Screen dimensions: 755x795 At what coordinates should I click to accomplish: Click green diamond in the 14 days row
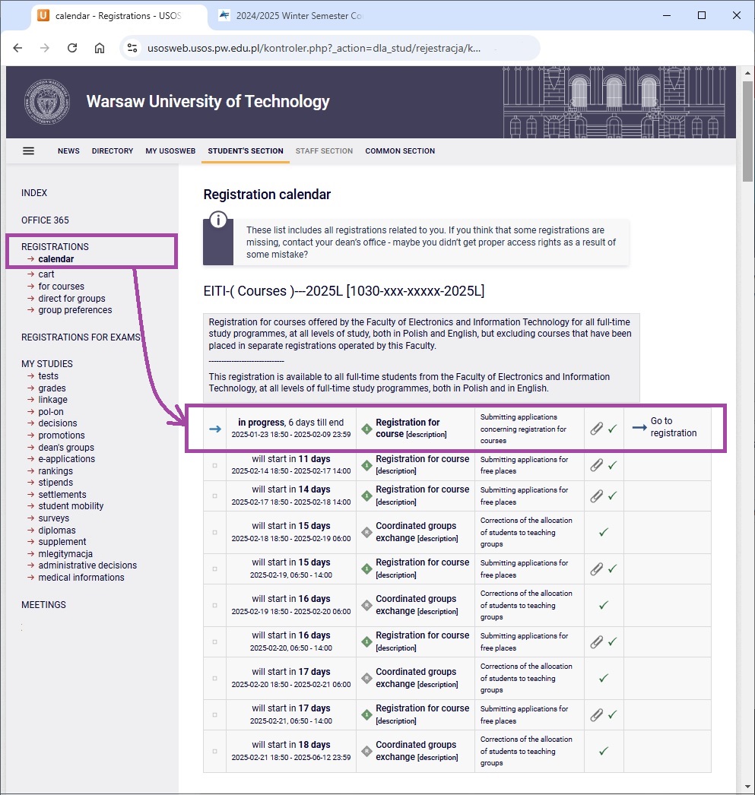coord(366,496)
